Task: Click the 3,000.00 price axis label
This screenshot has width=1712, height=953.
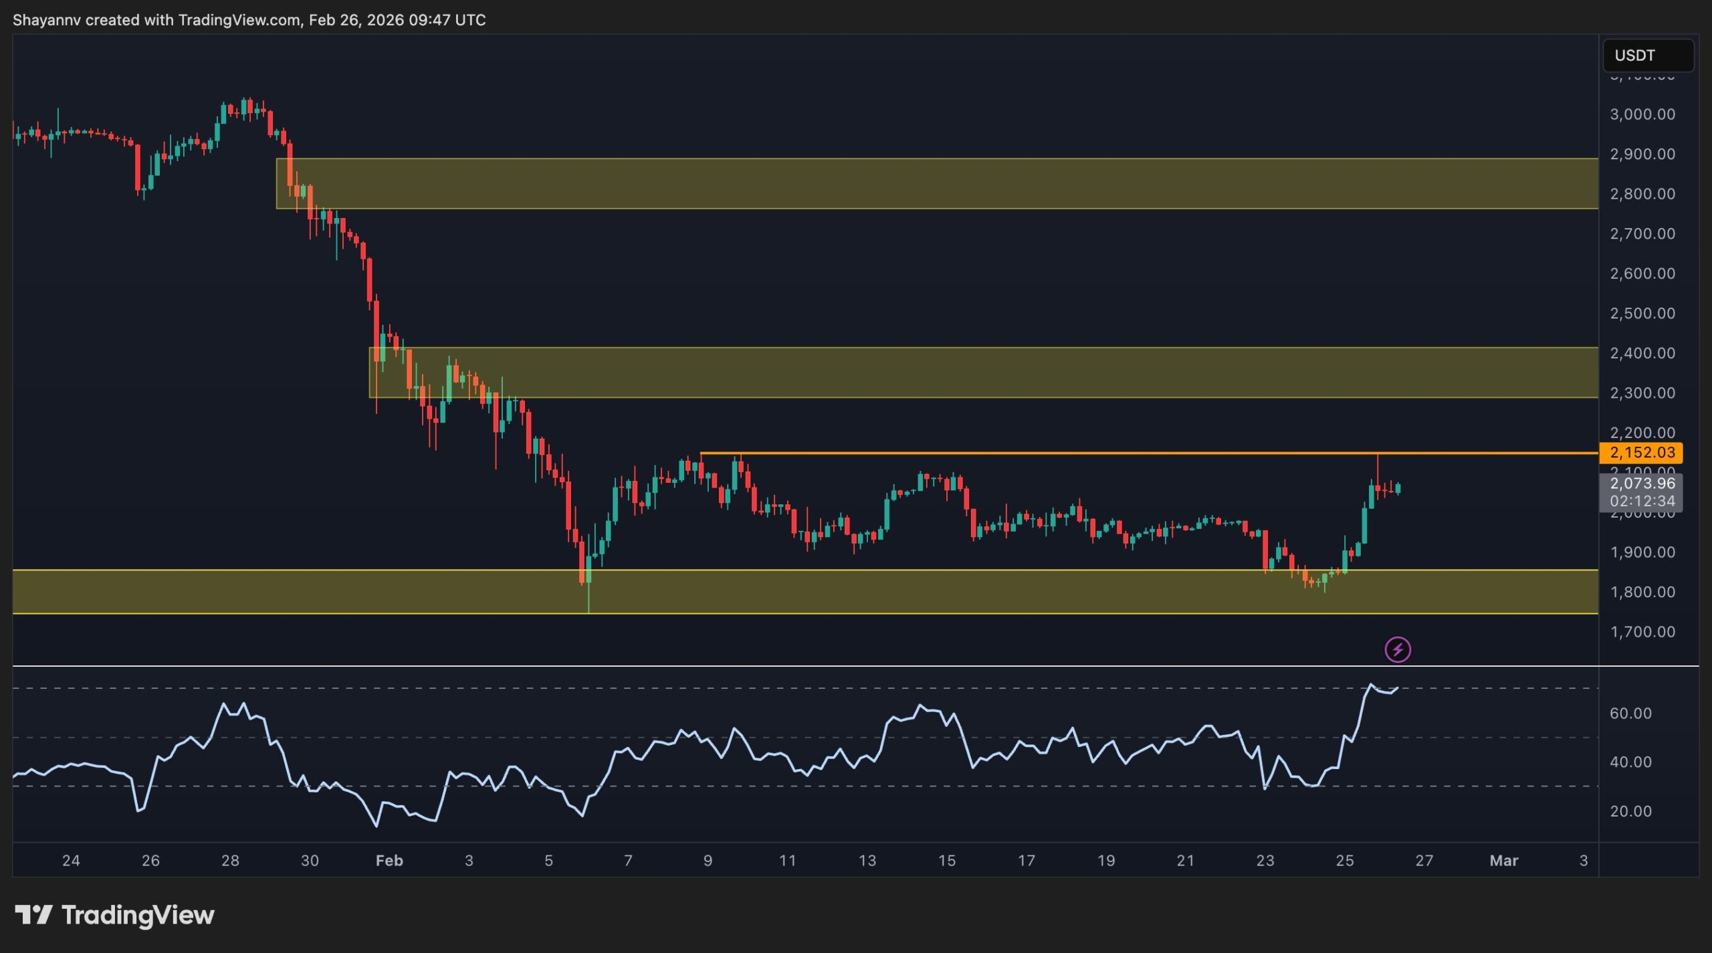Action: pos(1642,114)
